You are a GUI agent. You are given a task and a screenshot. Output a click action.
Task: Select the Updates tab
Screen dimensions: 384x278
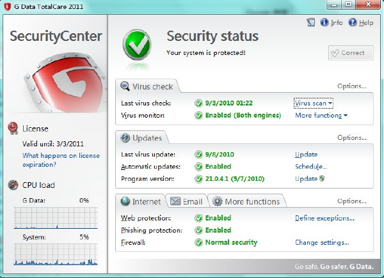141,138
